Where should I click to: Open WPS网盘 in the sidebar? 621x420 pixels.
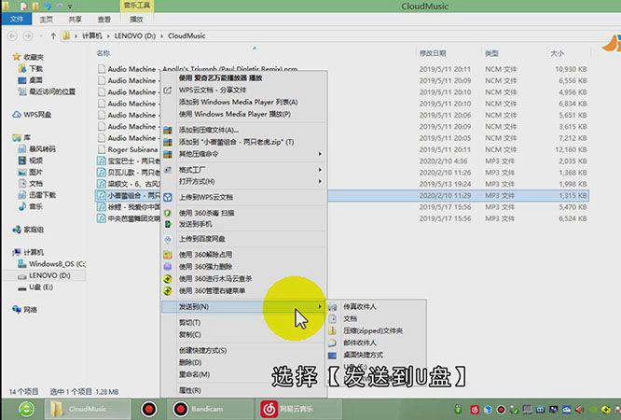coord(32,115)
